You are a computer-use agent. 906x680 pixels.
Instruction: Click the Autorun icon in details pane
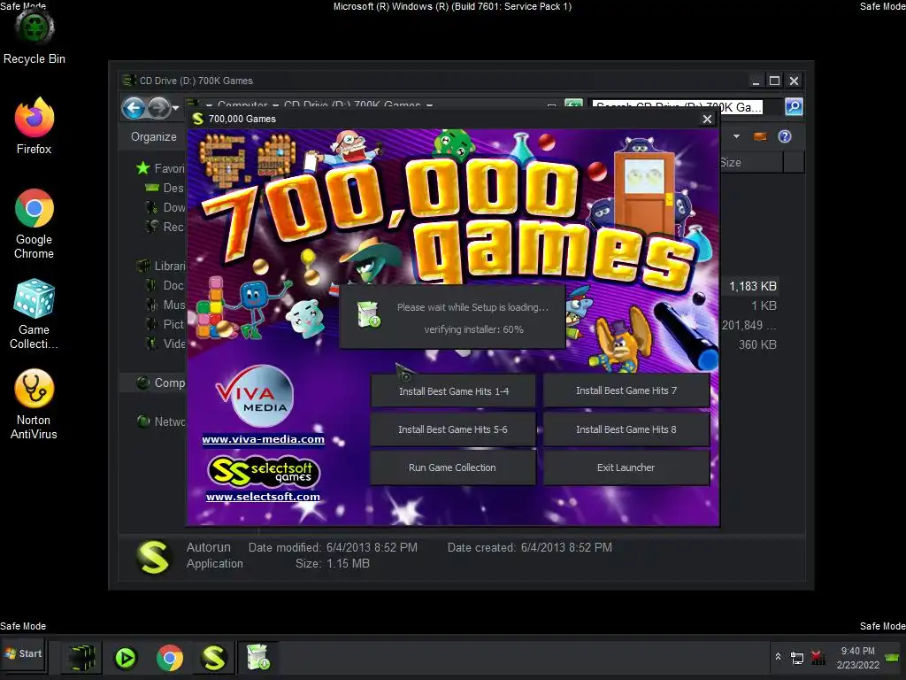[152, 556]
